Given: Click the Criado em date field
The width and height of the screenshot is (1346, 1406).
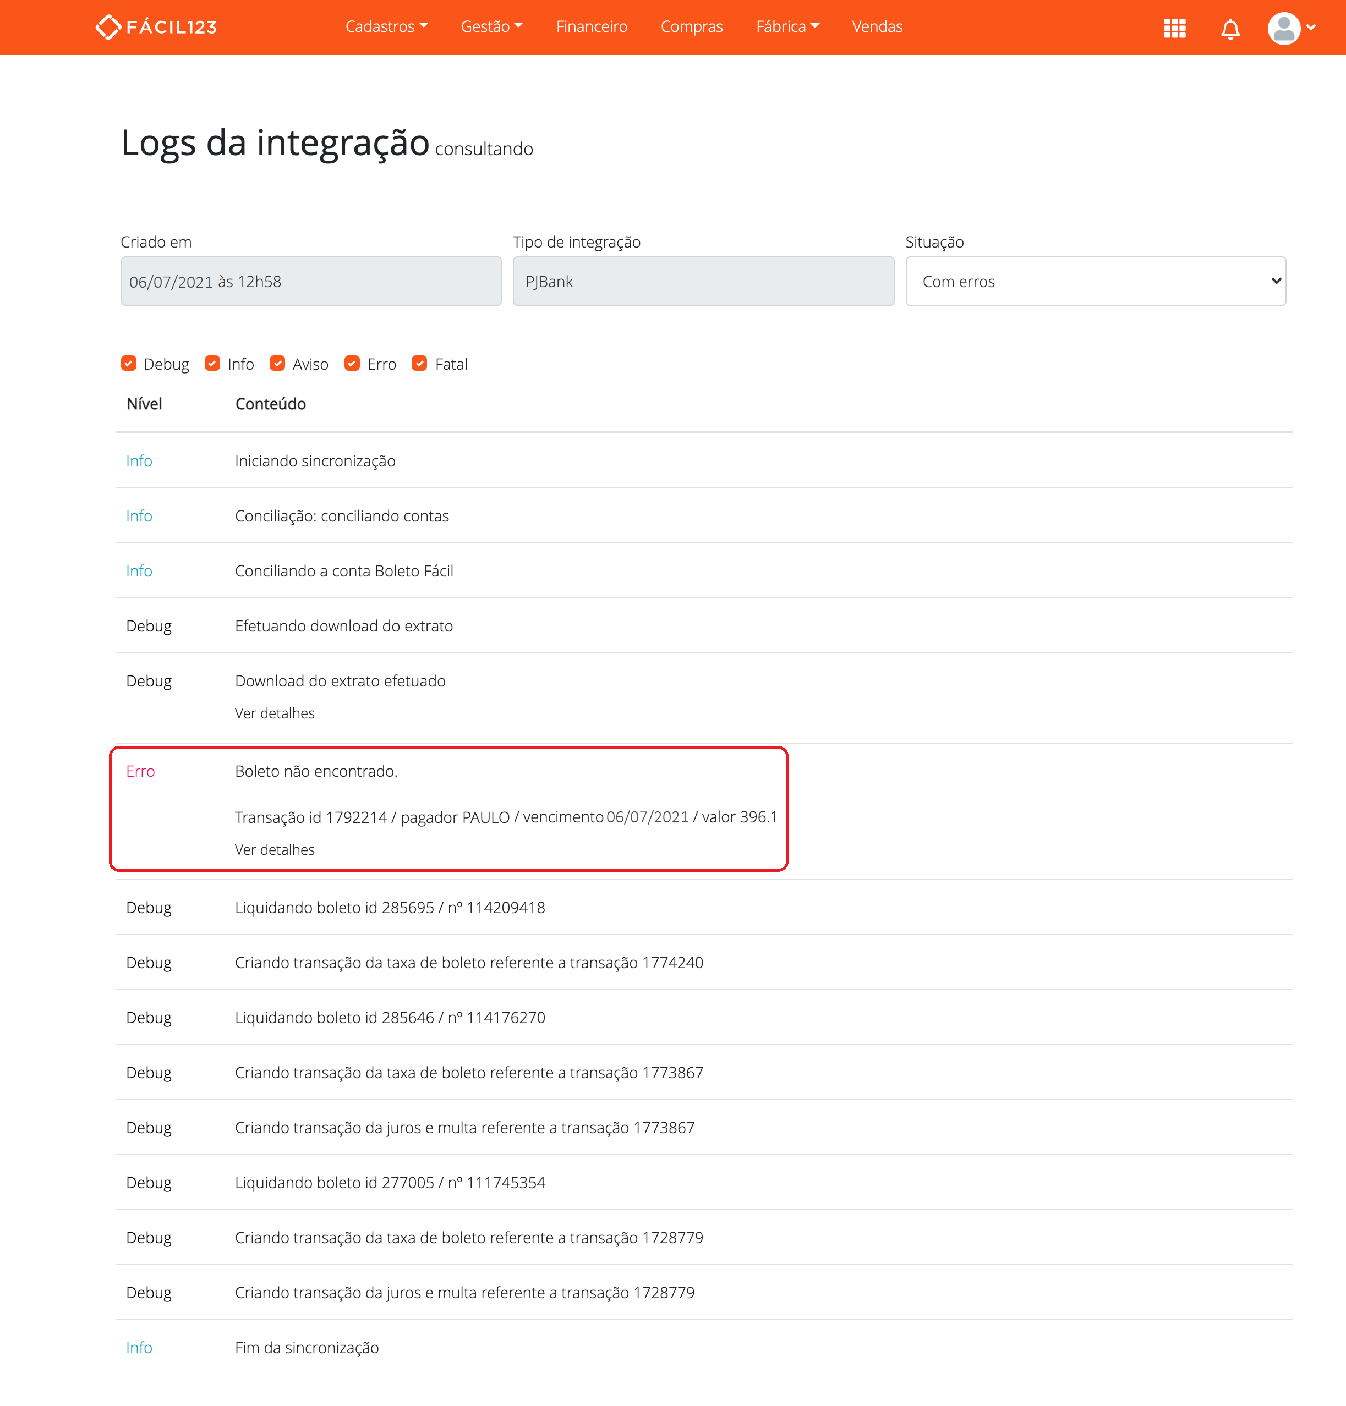Looking at the screenshot, I should [x=311, y=281].
